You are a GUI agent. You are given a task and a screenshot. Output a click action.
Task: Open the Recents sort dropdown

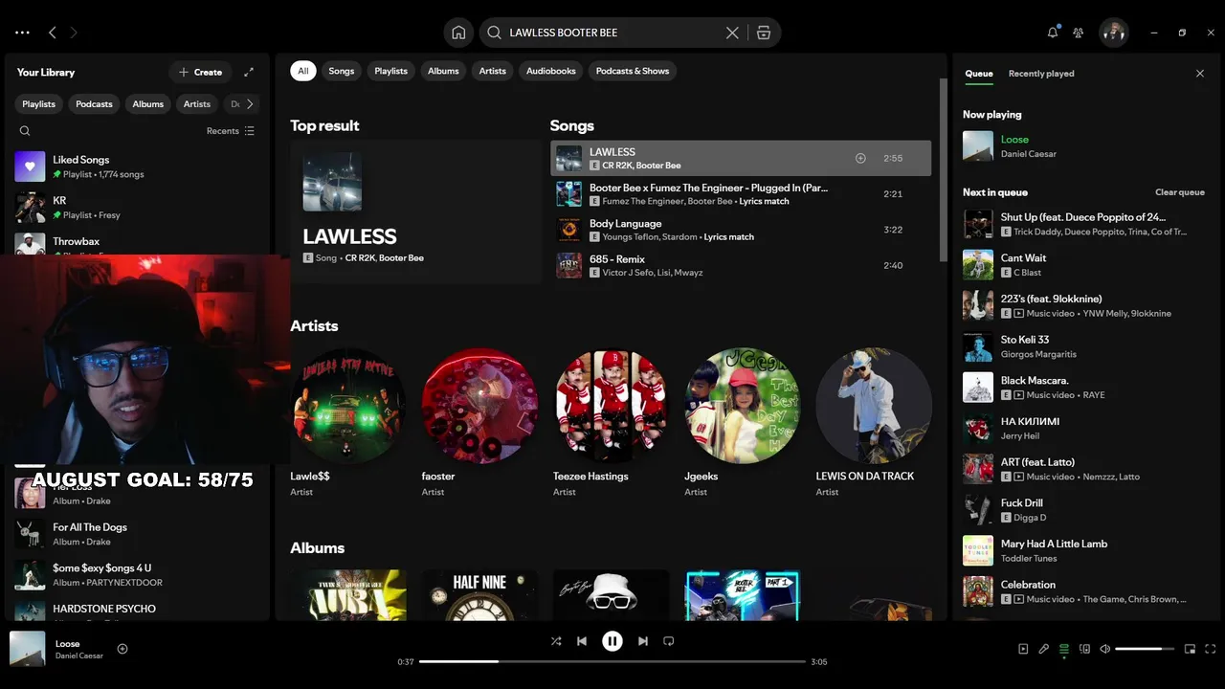pos(231,131)
